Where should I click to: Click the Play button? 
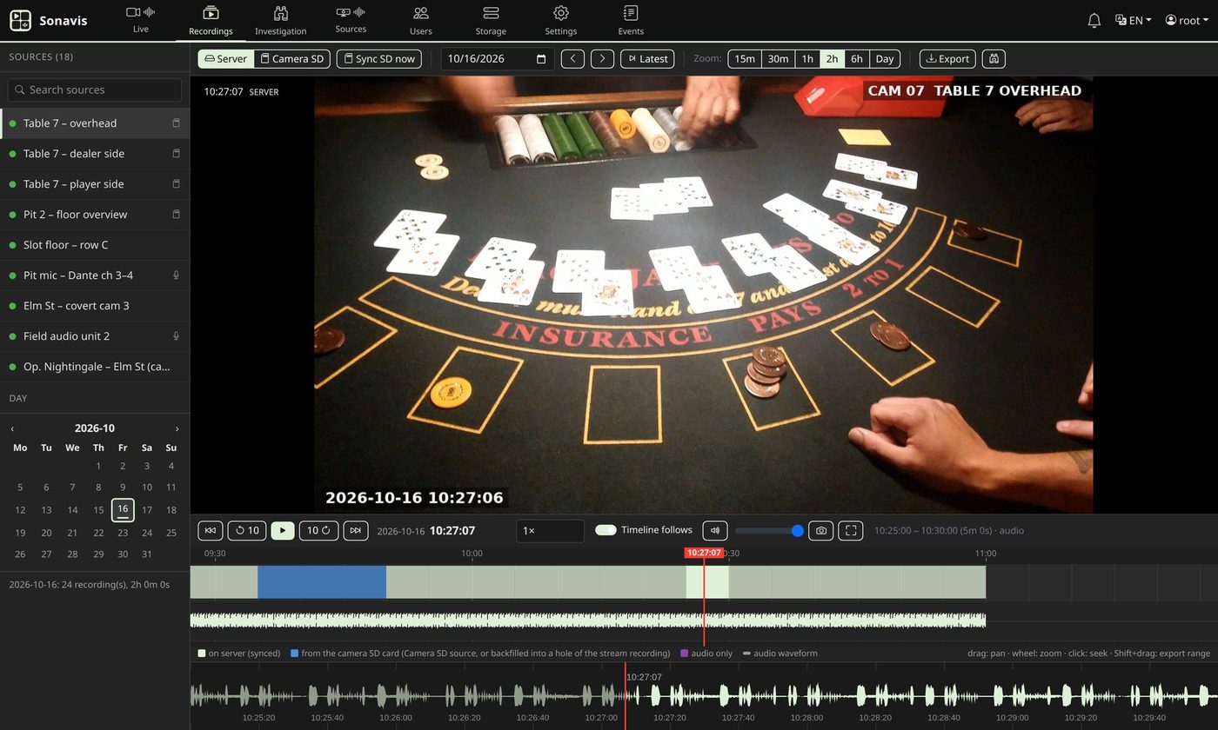point(283,530)
